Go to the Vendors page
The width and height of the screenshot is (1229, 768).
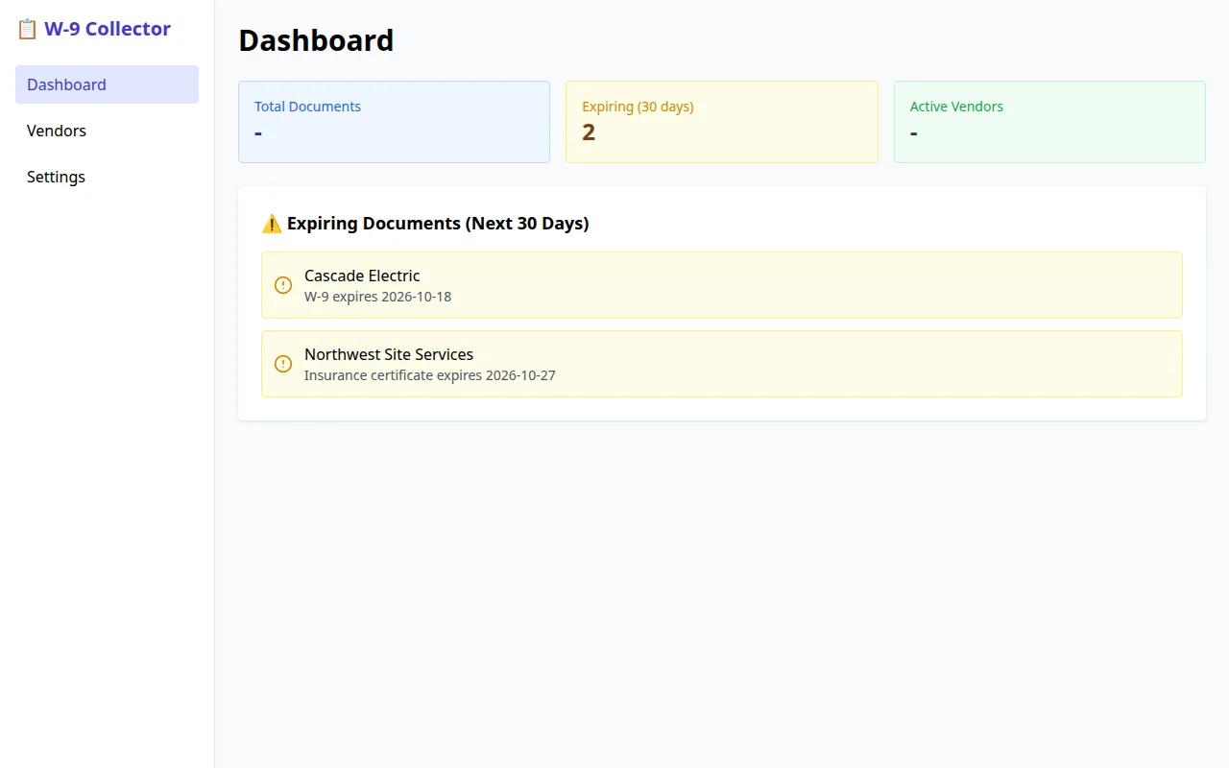pyautogui.click(x=107, y=131)
